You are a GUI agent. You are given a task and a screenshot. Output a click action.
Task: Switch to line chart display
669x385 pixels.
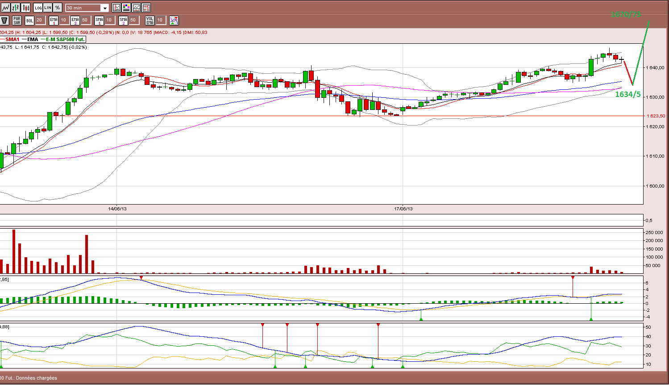(5, 8)
